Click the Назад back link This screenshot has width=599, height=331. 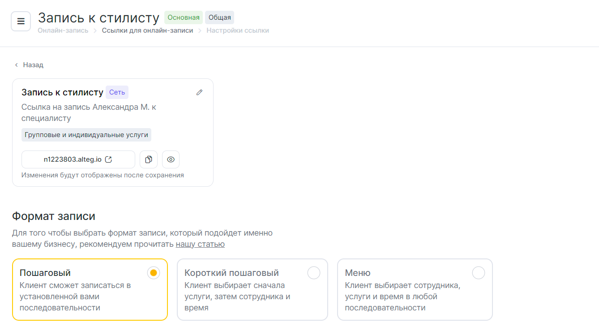(33, 65)
